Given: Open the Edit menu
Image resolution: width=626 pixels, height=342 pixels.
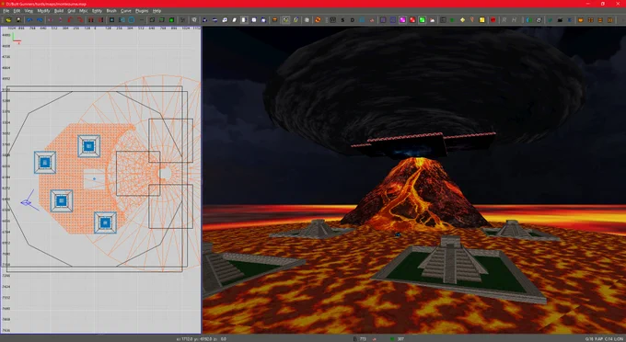Looking at the screenshot, I should coord(17,11).
